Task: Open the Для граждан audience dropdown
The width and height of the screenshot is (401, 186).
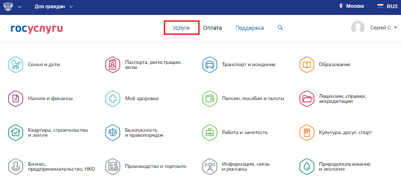Action: pos(54,6)
